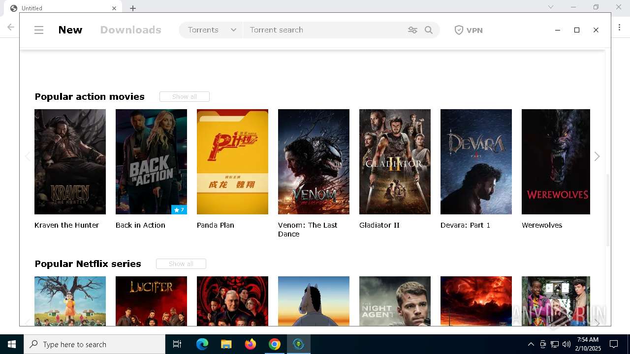Click the "Gladiator II" title text
630x354 pixels.
click(x=379, y=225)
